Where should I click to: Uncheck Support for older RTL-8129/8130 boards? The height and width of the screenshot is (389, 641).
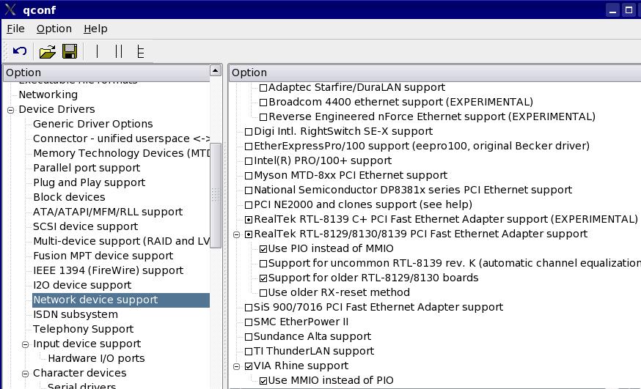(x=263, y=278)
